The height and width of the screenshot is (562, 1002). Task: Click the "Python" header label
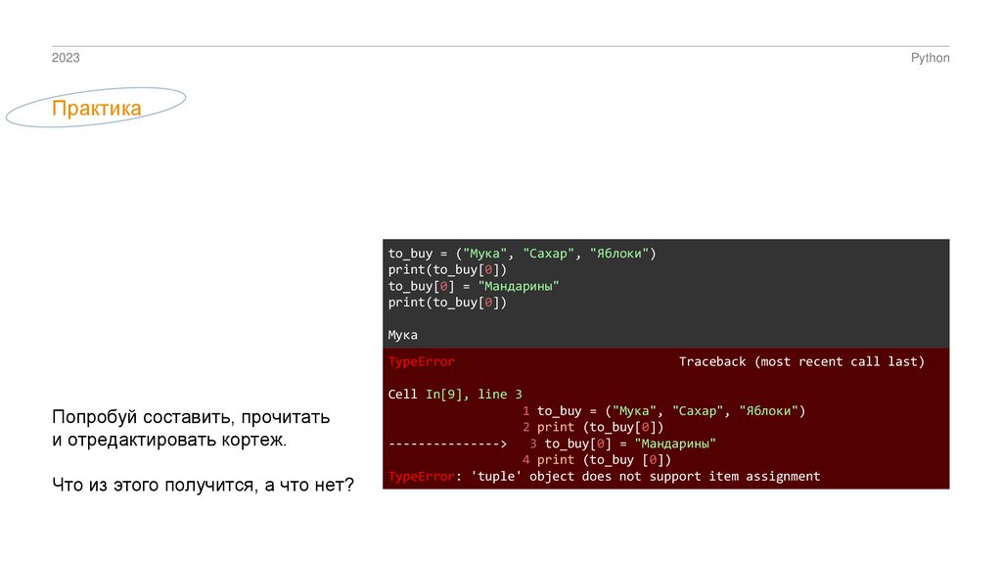tap(930, 58)
